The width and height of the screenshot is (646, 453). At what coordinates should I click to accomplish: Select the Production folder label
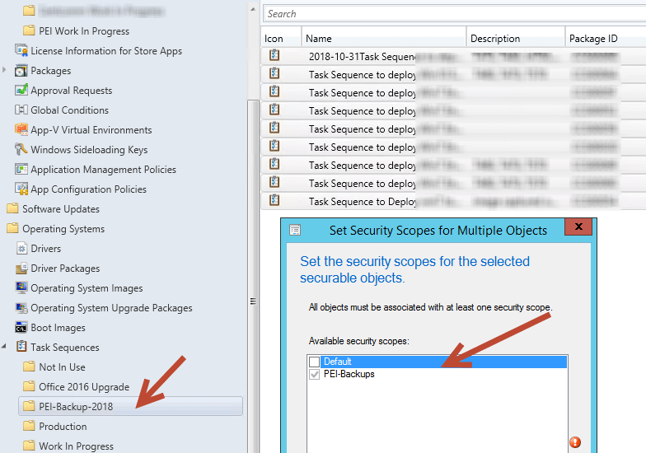(63, 427)
